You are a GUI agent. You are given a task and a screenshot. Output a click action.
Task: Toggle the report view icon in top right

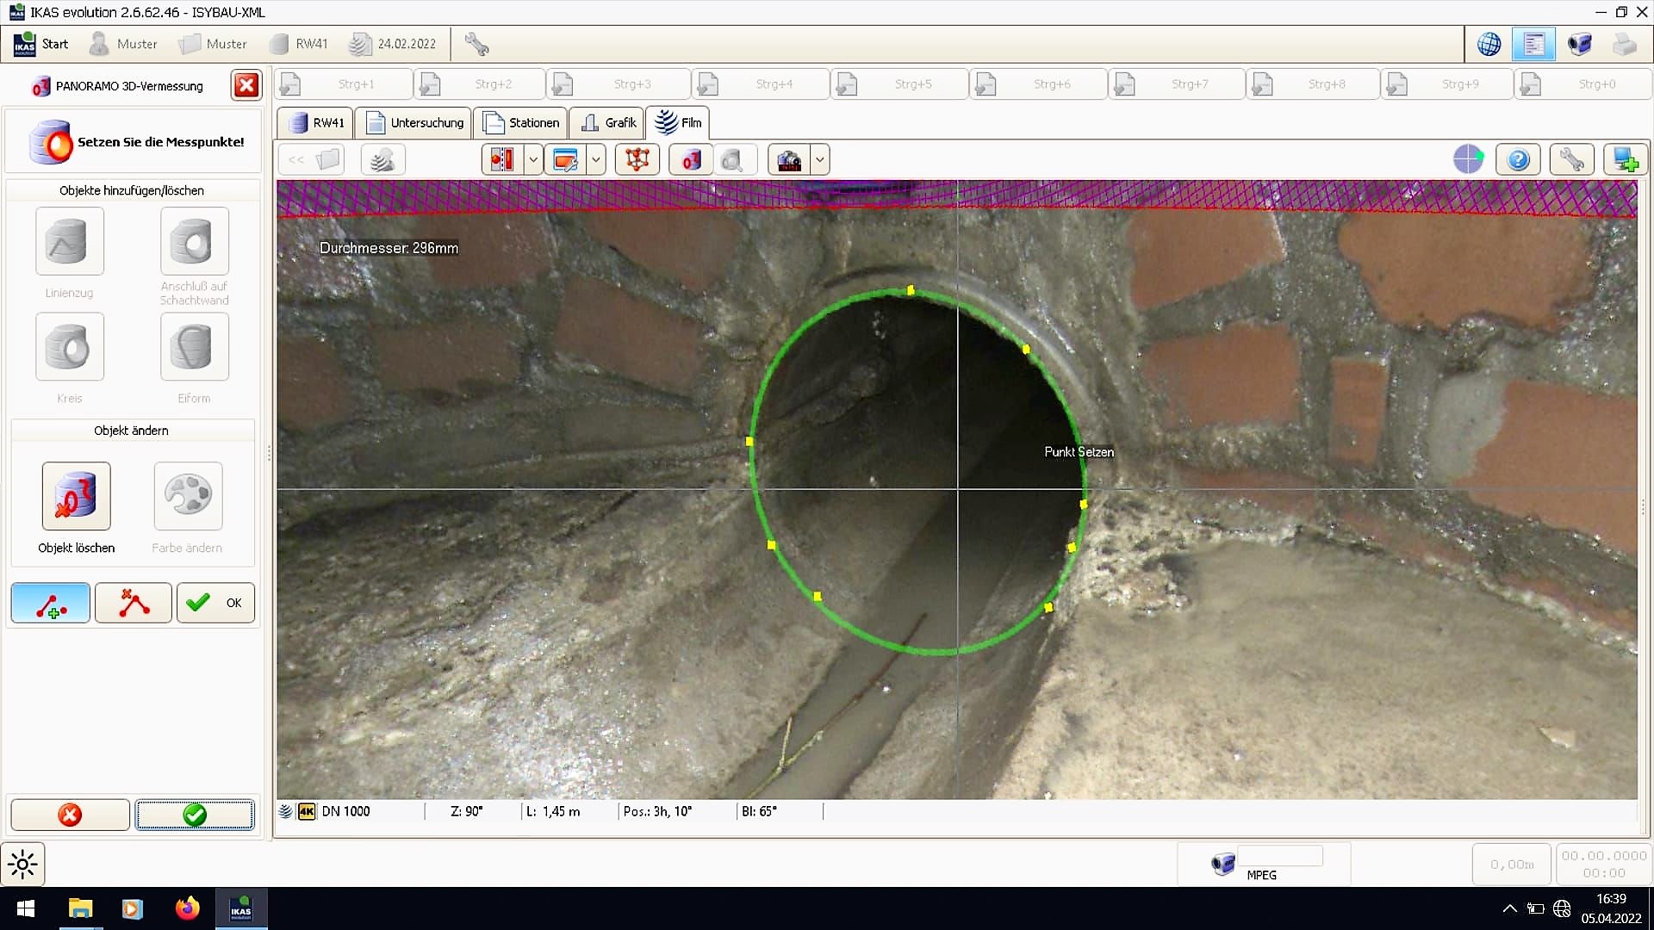[x=1533, y=44]
